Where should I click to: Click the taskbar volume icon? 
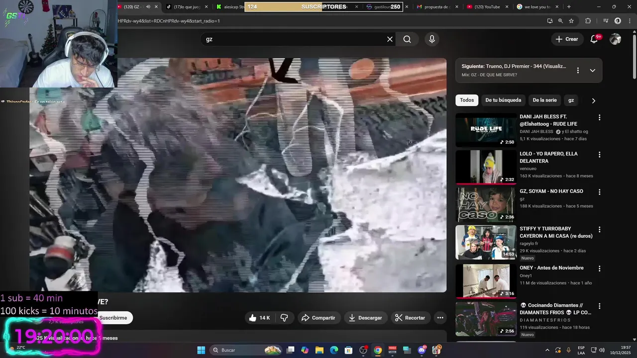[x=602, y=350]
